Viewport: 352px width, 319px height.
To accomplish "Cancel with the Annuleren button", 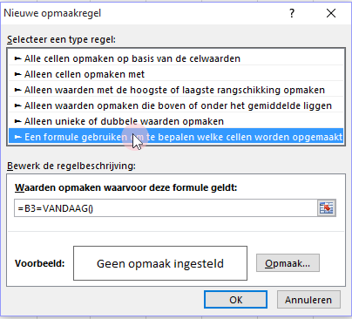I will pyautogui.click(x=308, y=300).
